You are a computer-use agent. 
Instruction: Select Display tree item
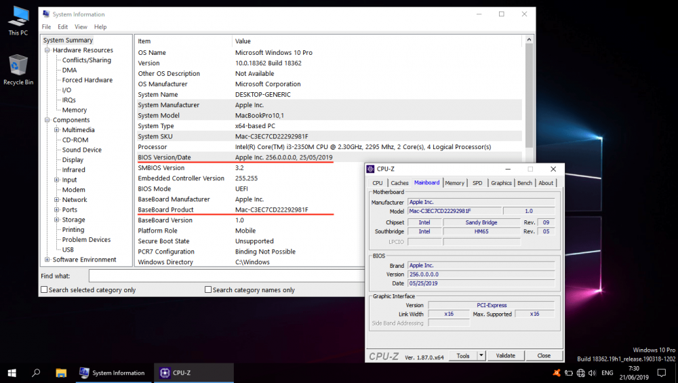pos(73,159)
